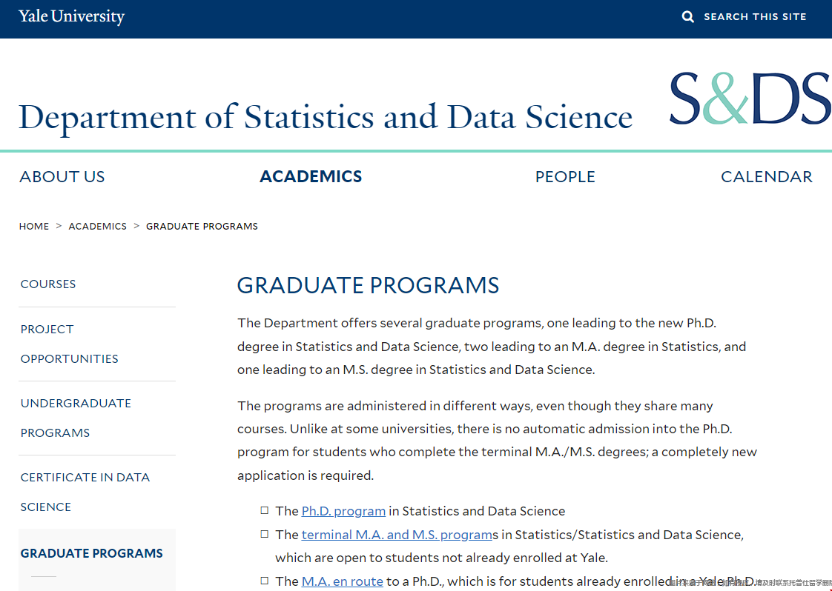Click the Yale University wordmark
Viewport: 832px width, 591px height.
72,16
